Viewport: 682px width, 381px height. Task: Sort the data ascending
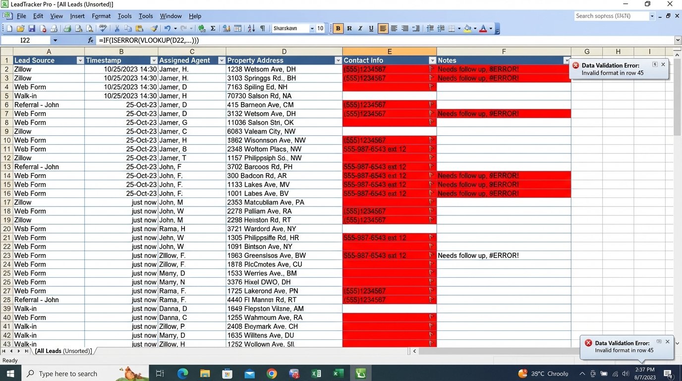[x=249, y=28]
